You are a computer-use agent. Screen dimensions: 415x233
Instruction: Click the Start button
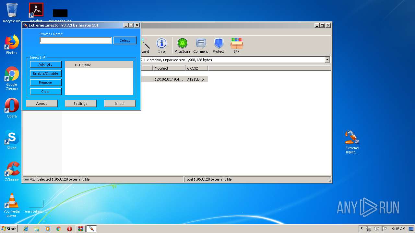[9, 229]
